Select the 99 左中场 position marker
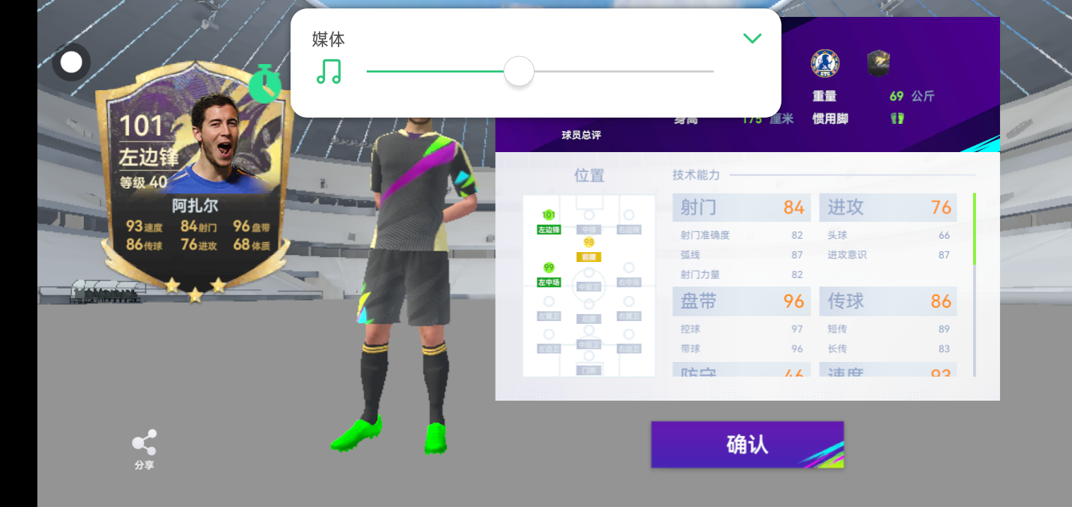This screenshot has height=507, width=1072. coord(549,275)
